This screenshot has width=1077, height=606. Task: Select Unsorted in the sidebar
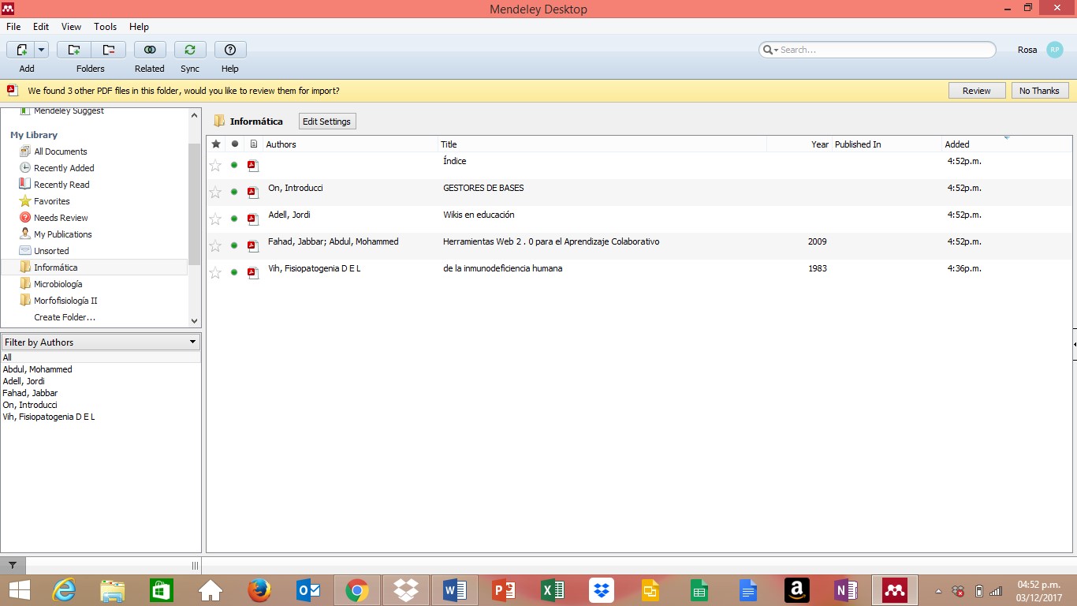(x=51, y=251)
